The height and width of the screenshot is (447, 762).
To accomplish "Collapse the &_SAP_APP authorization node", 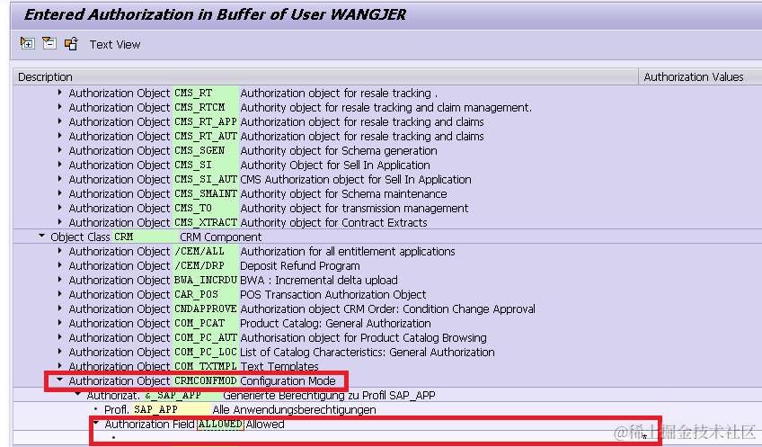I will point(78,394).
